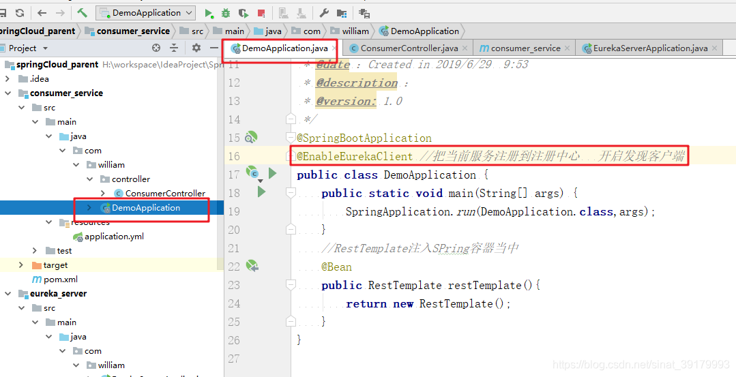Click DemoApplication in the breadcrumb bar
The image size is (736, 377).
pyautogui.click(x=425, y=31)
